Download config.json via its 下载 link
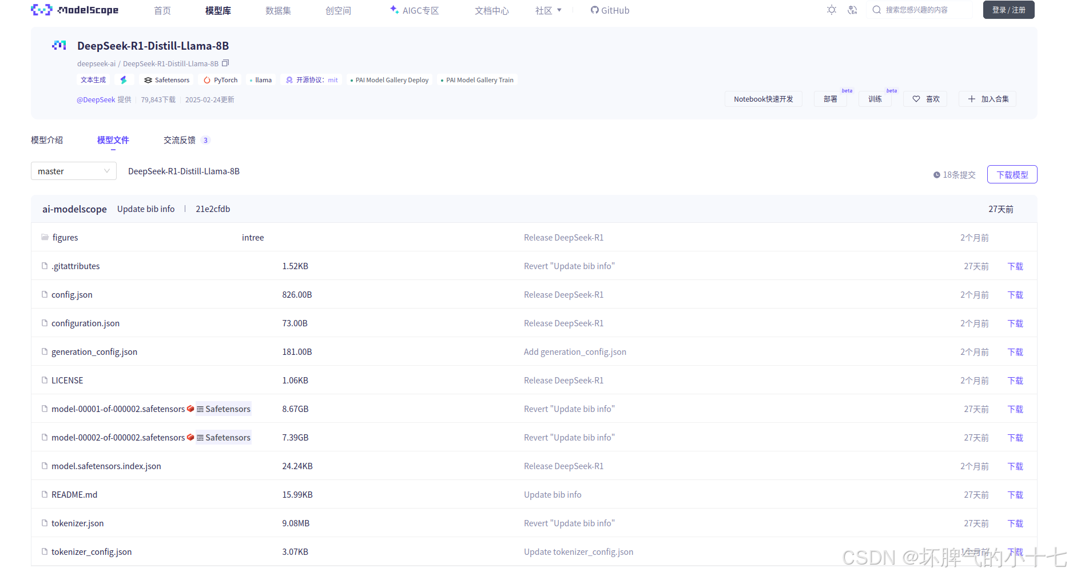 pyautogui.click(x=1015, y=295)
